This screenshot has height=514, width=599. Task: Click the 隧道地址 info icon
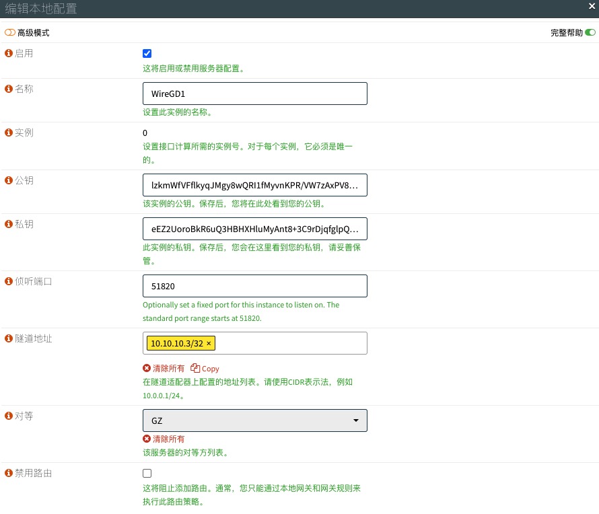[9, 338]
